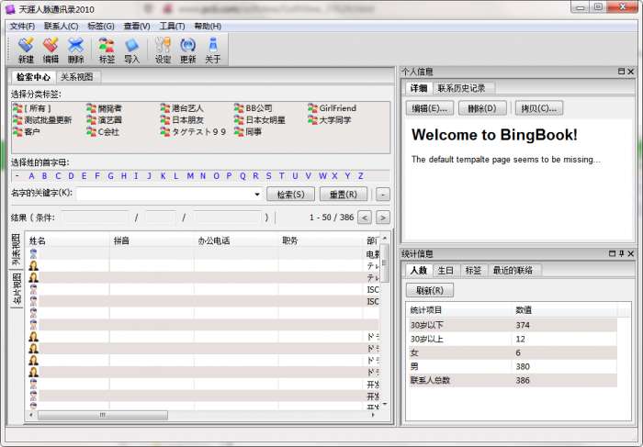Open the 标签 (Tags) toolbar icon

[x=107, y=50]
